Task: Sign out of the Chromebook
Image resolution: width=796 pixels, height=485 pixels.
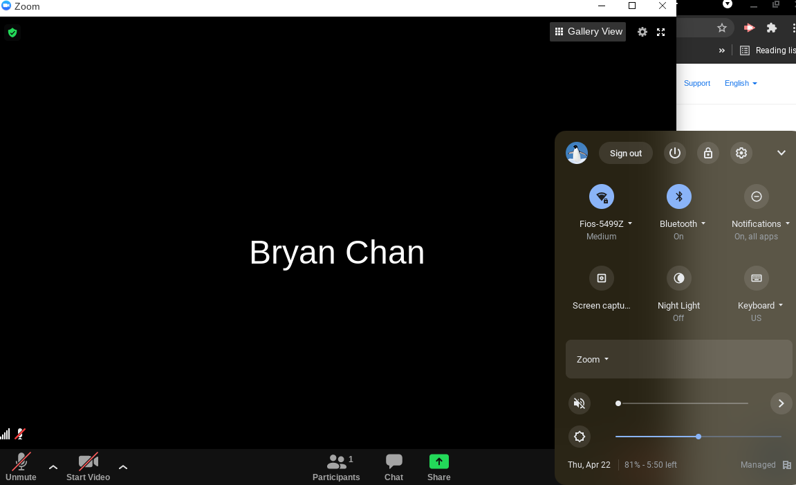Action: [x=625, y=153]
